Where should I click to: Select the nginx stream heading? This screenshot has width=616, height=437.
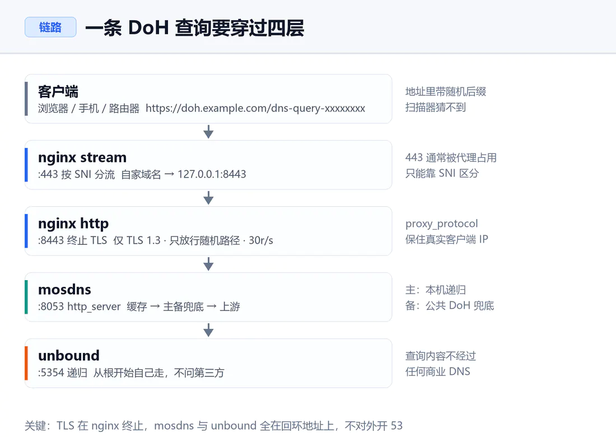pos(82,157)
